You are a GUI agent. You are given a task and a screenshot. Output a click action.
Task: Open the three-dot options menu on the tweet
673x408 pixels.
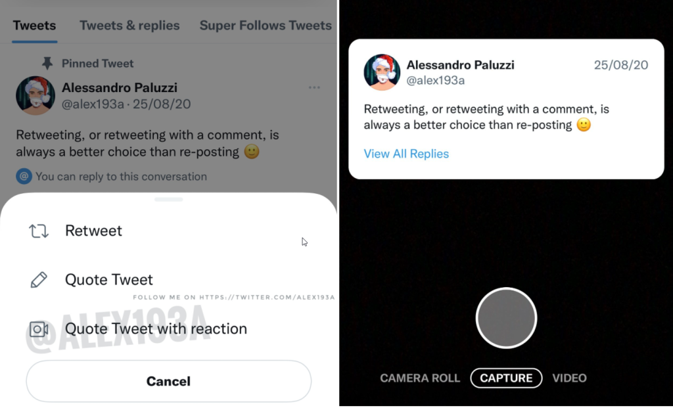pyautogui.click(x=314, y=87)
